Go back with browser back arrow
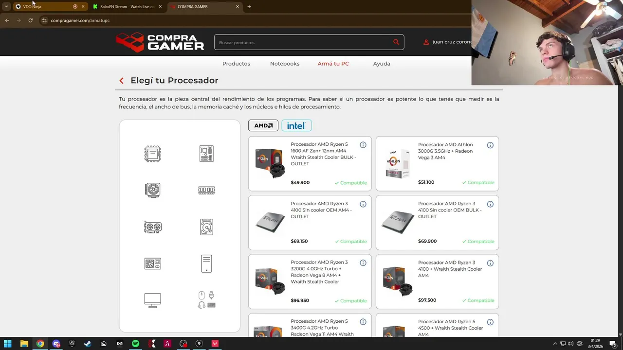This screenshot has height=350, width=623. click(7, 20)
